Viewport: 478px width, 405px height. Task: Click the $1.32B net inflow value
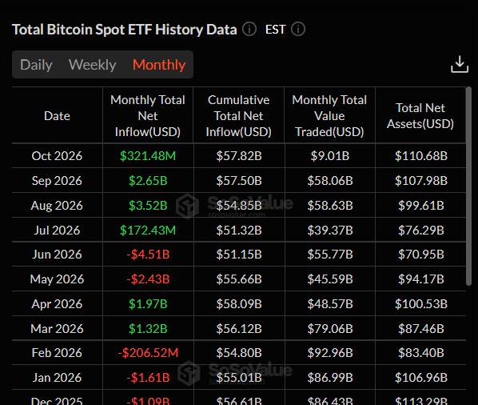148,329
